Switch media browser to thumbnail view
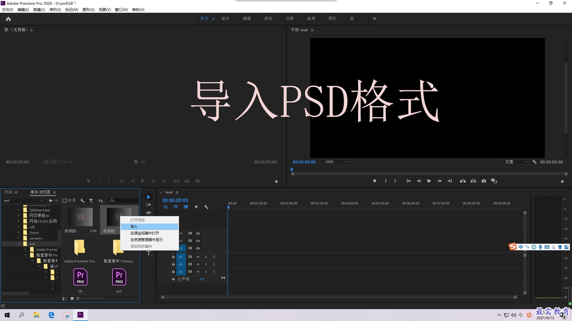The width and height of the screenshot is (572, 321). pyautogui.click(x=72, y=298)
